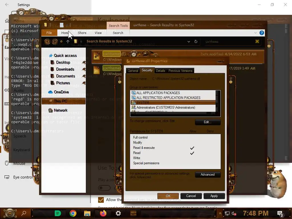The height and width of the screenshot is (219, 292).
Task: Click the Forward arrow in File Explorer
Action: tap(54, 41)
